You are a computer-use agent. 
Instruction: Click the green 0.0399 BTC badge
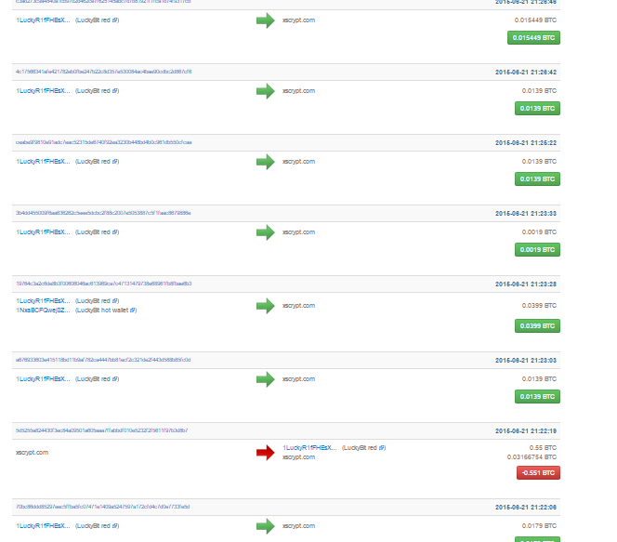[x=537, y=326]
